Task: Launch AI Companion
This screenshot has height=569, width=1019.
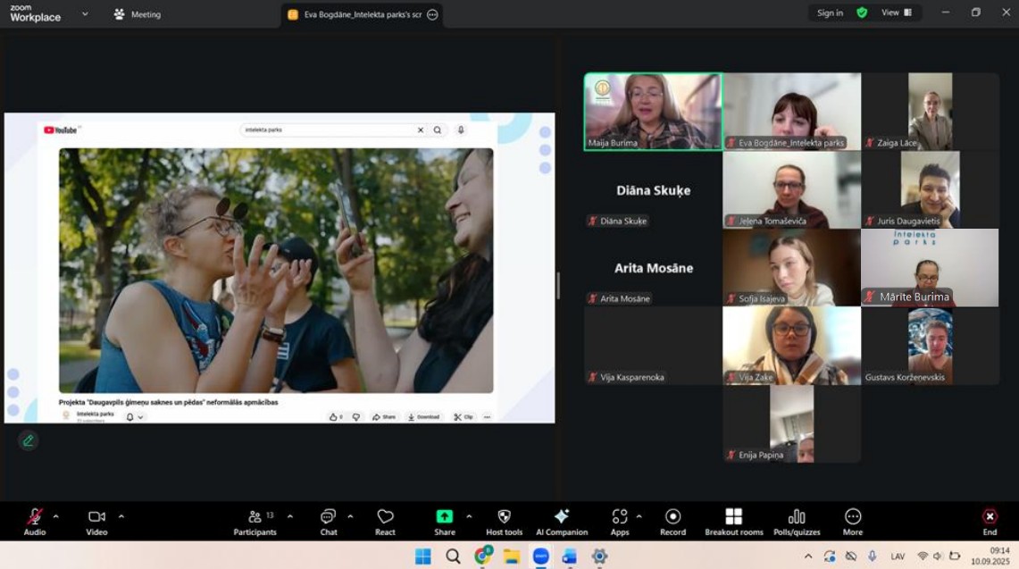Action: pyautogui.click(x=561, y=522)
